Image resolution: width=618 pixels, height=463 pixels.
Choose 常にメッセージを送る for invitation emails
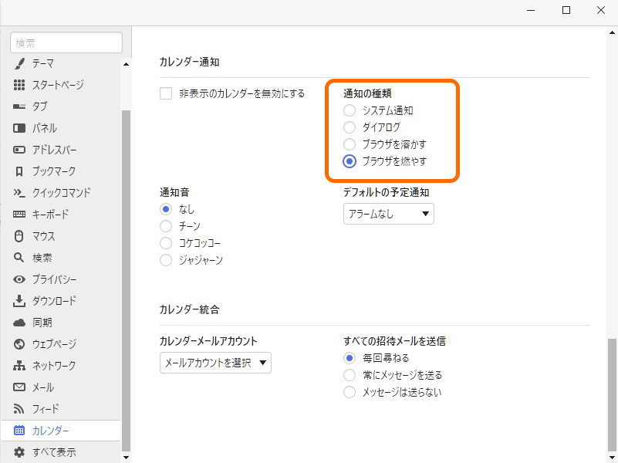pos(349,375)
